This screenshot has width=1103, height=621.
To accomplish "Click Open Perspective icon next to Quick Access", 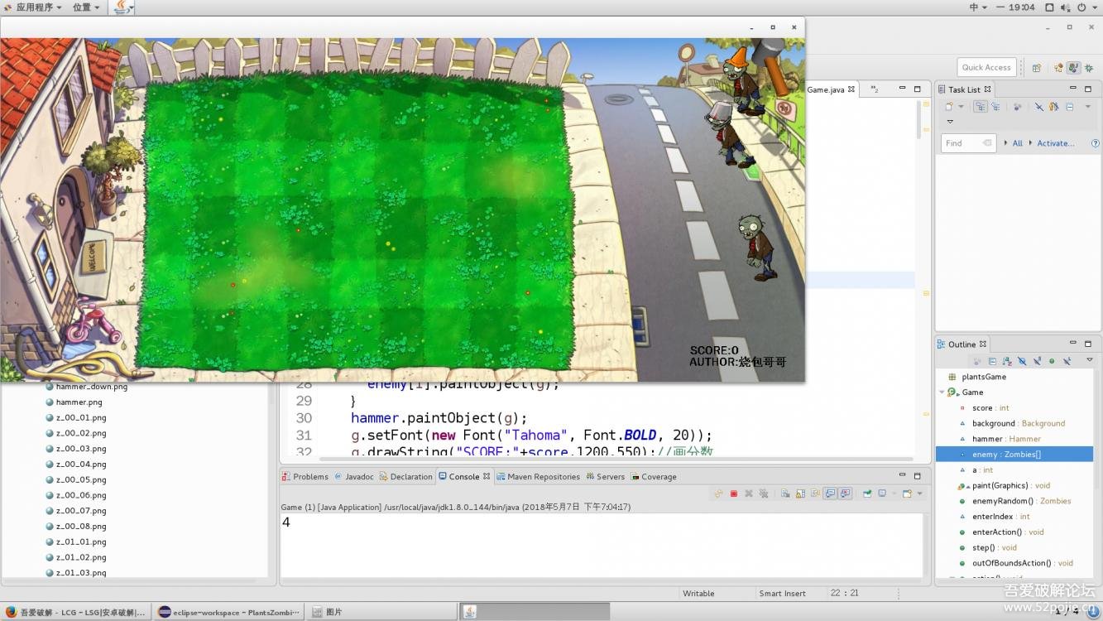I will point(1036,68).
